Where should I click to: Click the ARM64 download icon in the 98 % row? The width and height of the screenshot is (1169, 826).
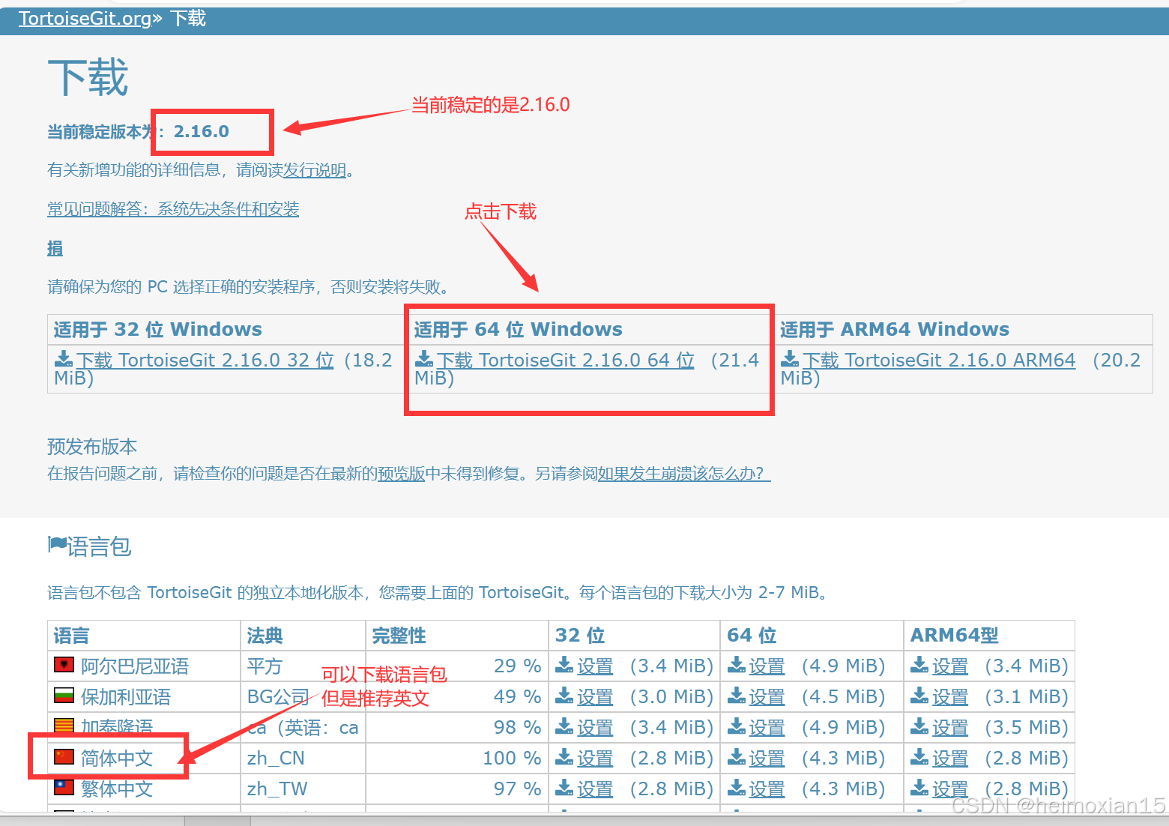pos(919,726)
